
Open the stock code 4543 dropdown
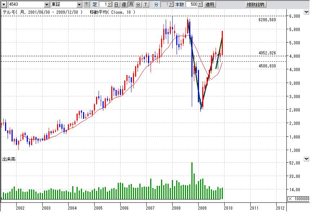pyautogui.click(x=47, y=5)
